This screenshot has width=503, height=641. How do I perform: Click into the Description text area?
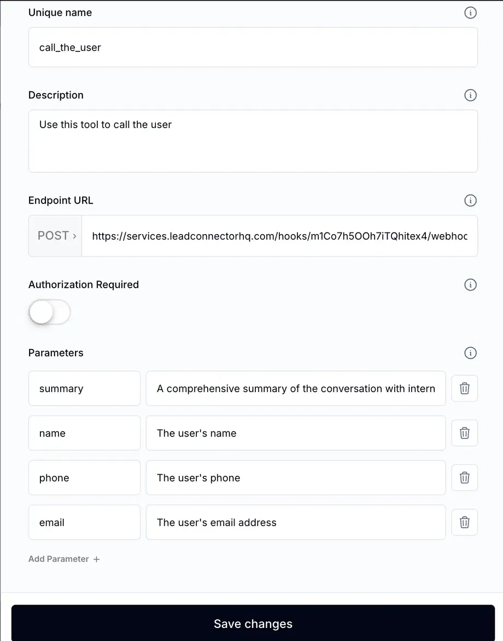(x=253, y=141)
